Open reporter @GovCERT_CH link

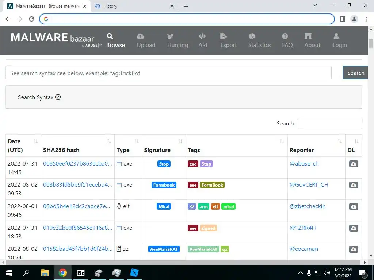click(309, 185)
